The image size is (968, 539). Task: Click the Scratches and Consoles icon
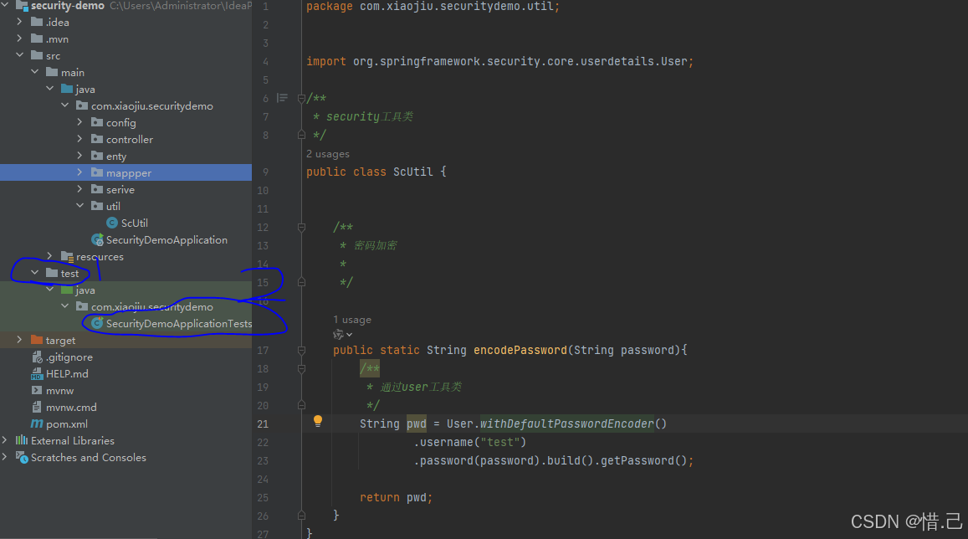pos(22,458)
